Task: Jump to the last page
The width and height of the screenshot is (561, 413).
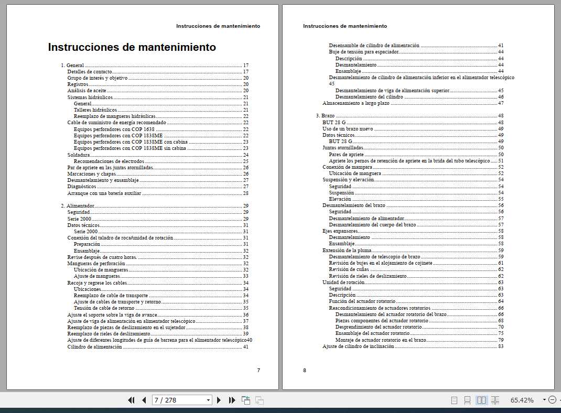Action: point(232,400)
